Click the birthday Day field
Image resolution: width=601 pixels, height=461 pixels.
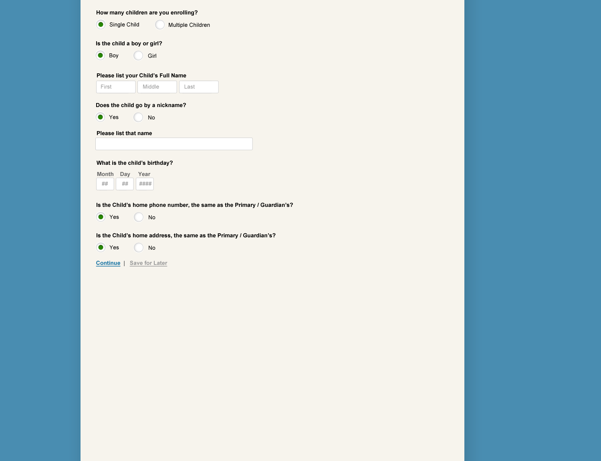click(x=125, y=184)
